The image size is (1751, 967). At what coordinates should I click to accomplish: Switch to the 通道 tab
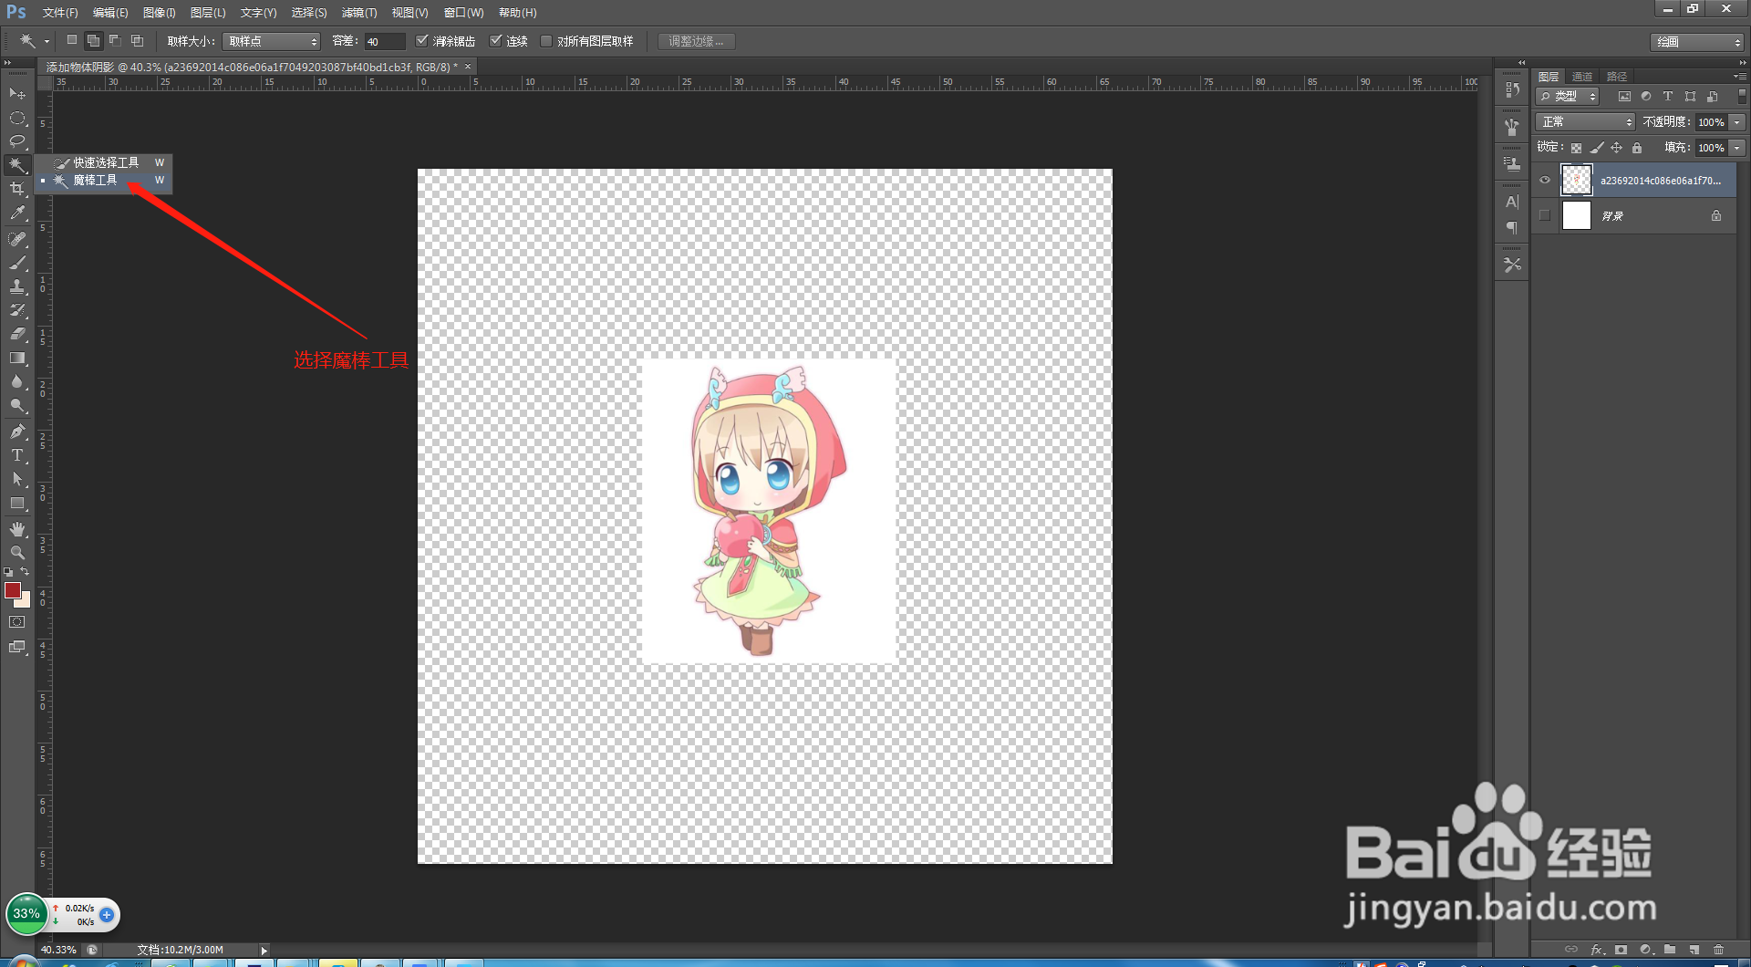click(1582, 77)
